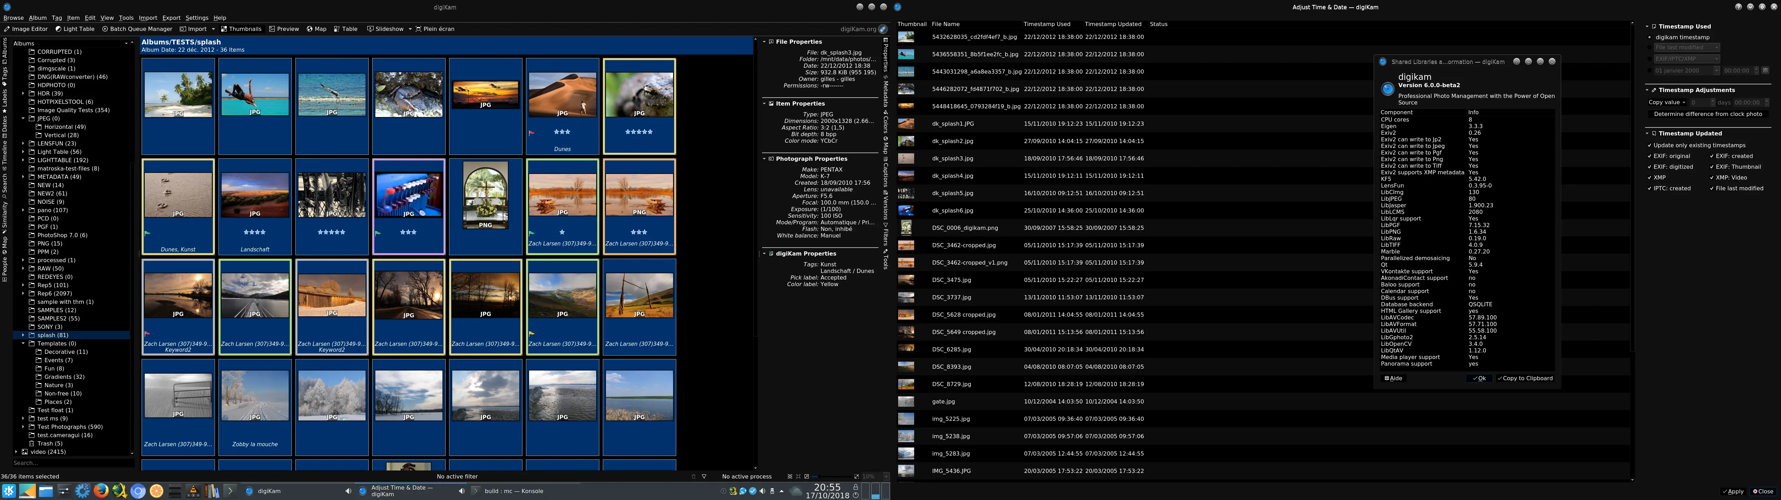
Task: Open the Import dropdown arrow
Action: coord(214,28)
